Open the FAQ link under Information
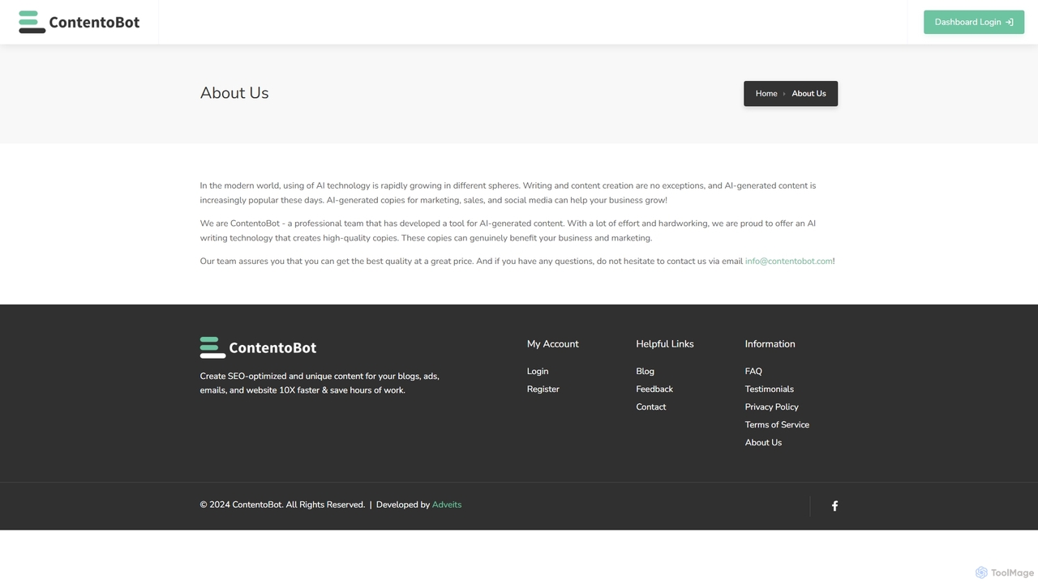This screenshot has height=583, width=1038. click(753, 372)
